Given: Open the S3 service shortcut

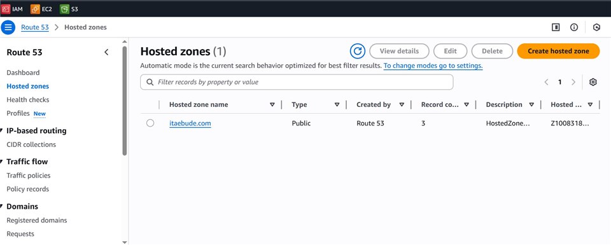Looking at the screenshot, I should click(x=69, y=9).
